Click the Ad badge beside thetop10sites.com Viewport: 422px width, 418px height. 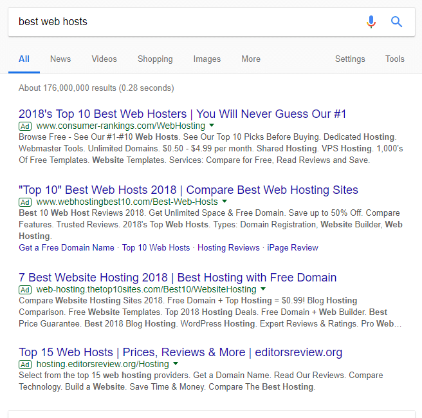click(25, 290)
